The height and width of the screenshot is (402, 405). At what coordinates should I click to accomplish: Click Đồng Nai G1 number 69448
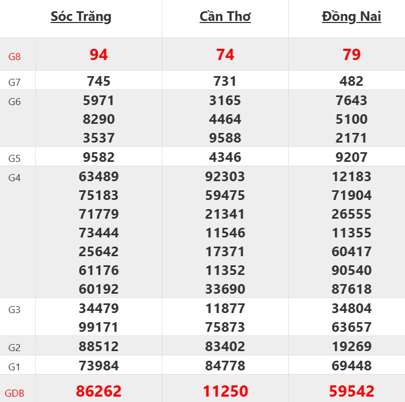coord(351,366)
